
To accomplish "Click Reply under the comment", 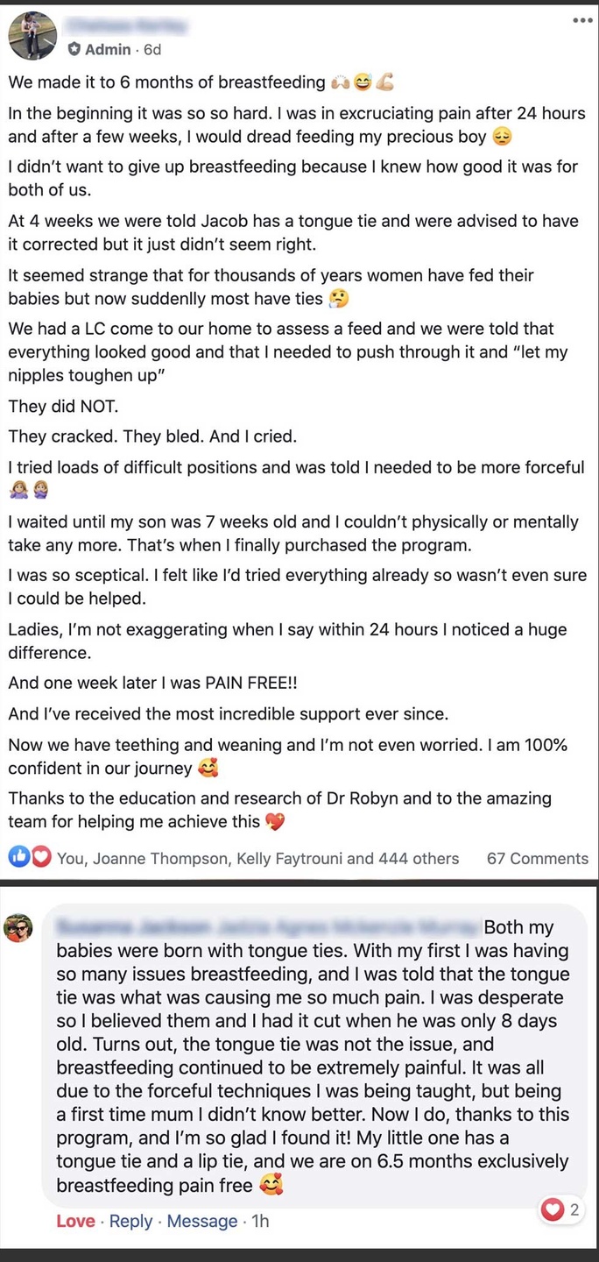I will (x=130, y=1221).
